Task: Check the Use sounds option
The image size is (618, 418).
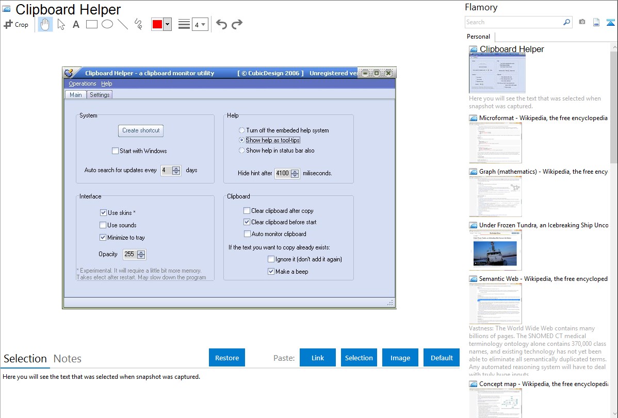Action: click(x=103, y=225)
